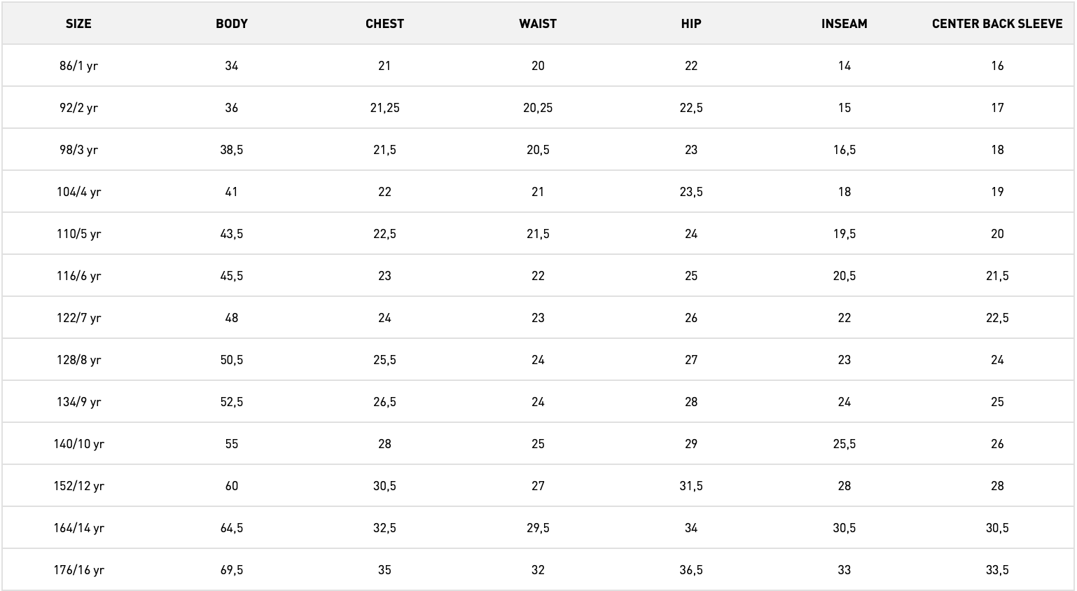1077x591 pixels.
Task: Click the INSEAM column header
Action: point(844,24)
